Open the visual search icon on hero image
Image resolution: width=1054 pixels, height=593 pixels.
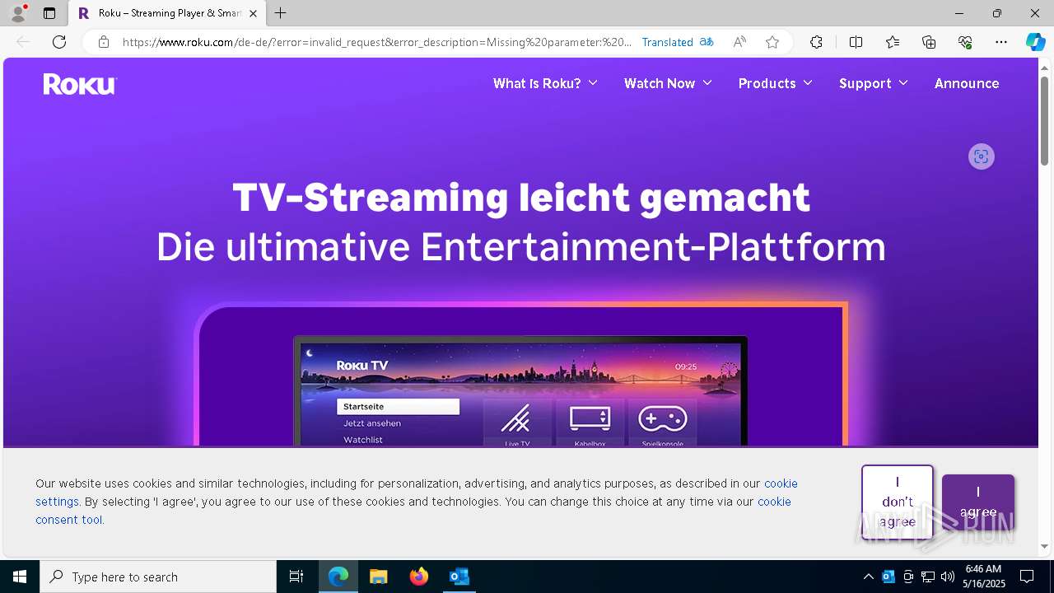coord(981,156)
